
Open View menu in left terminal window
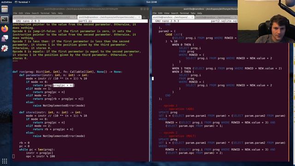[x=28, y=13]
